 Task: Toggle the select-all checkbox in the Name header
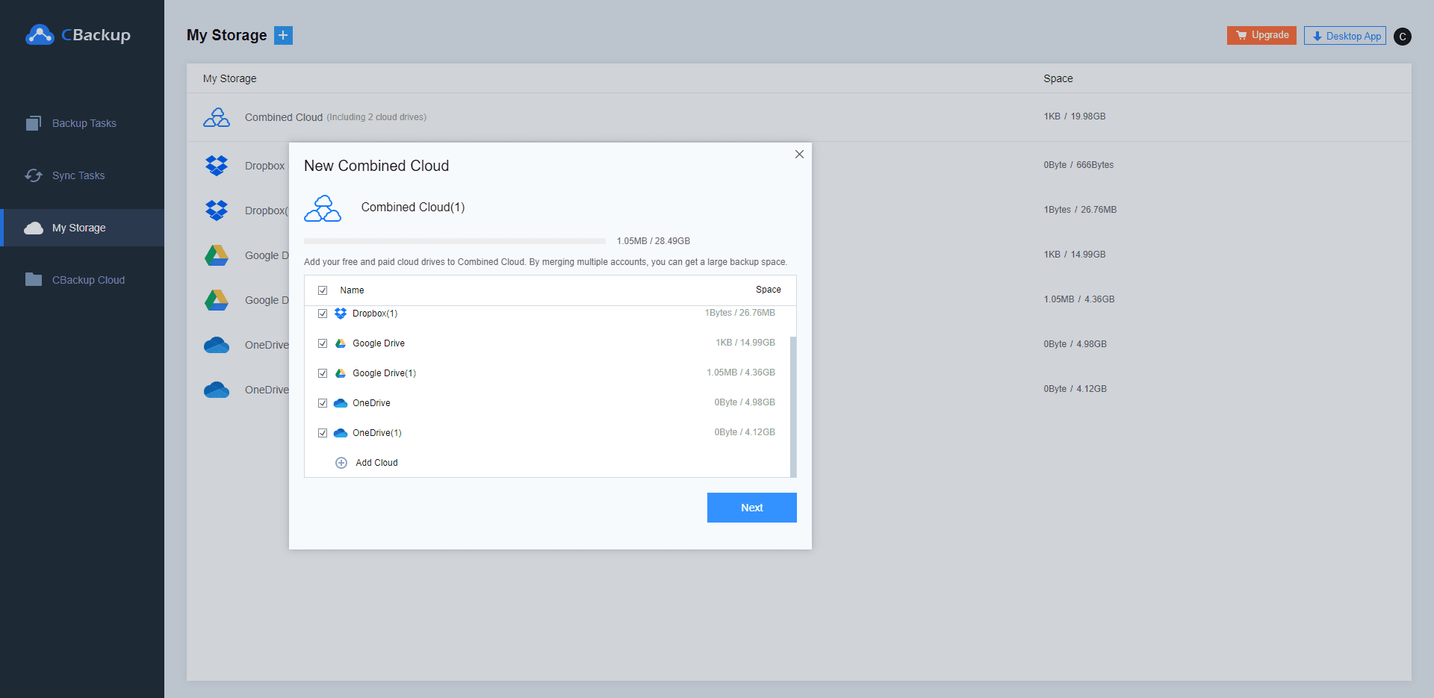(323, 290)
